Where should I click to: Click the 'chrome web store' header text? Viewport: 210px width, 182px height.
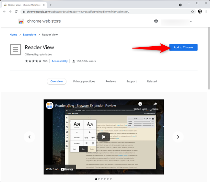44,21
